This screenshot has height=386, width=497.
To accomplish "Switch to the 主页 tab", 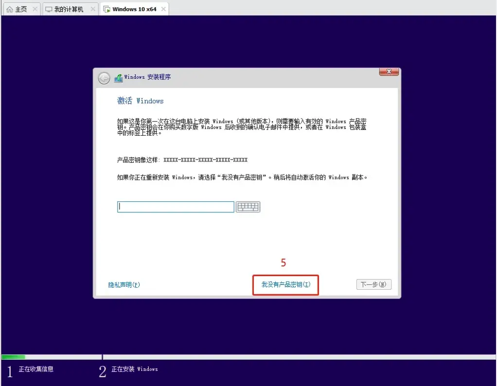I will point(21,9).
